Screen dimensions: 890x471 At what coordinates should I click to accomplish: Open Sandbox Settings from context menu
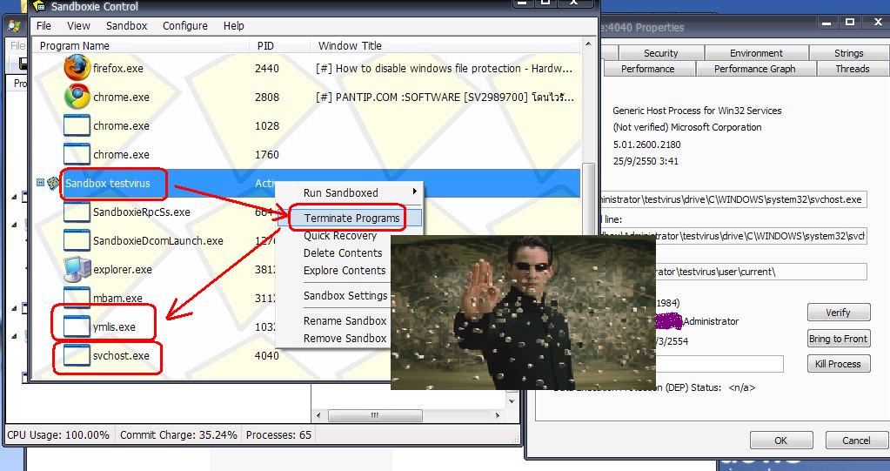click(345, 296)
